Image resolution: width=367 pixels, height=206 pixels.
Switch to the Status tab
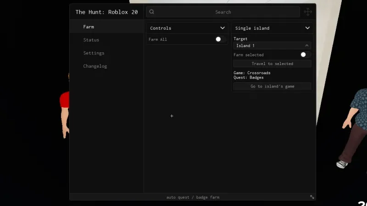[107, 40]
